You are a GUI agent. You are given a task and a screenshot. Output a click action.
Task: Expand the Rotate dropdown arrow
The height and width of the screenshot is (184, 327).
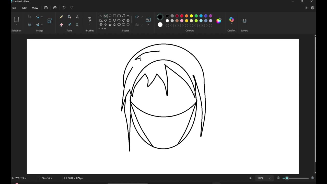pos(42,17)
